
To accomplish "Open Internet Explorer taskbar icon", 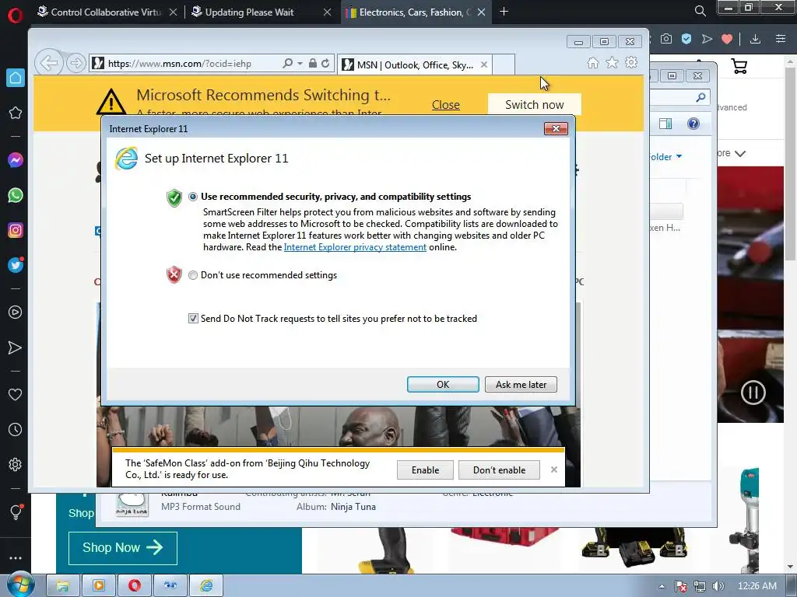I will (x=205, y=586).
